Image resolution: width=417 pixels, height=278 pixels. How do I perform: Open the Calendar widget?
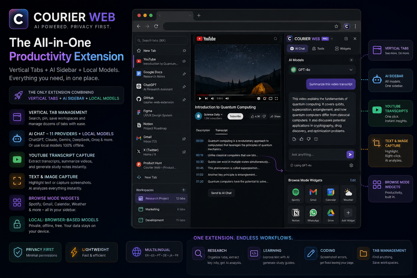click(x=331, y=194)
